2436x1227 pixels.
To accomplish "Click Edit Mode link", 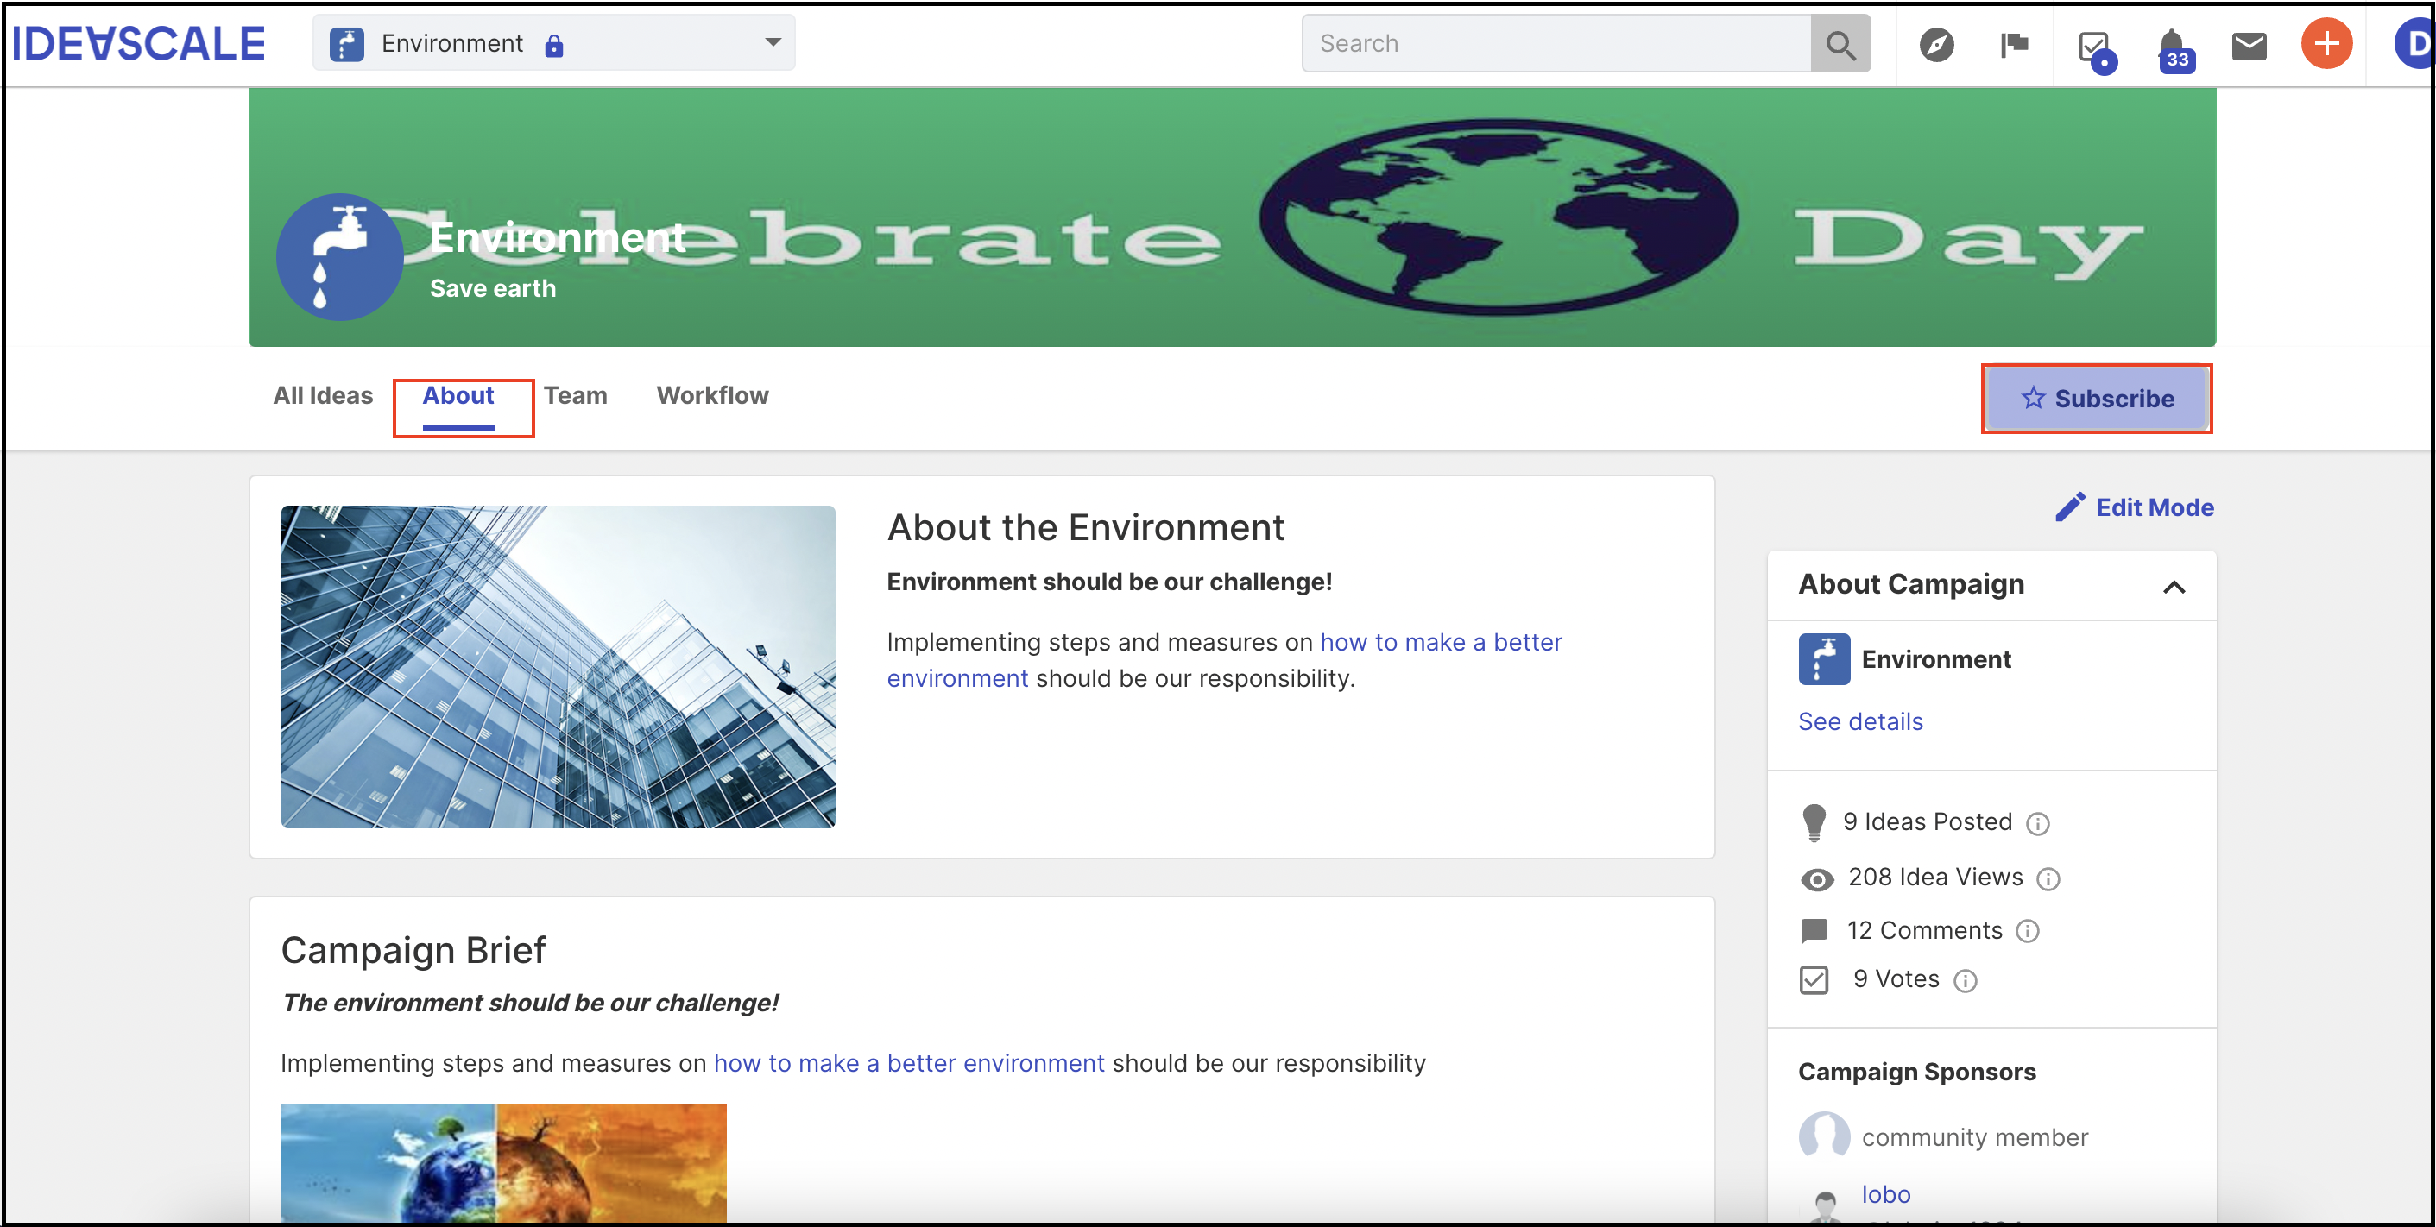I will pos(2135,507).
